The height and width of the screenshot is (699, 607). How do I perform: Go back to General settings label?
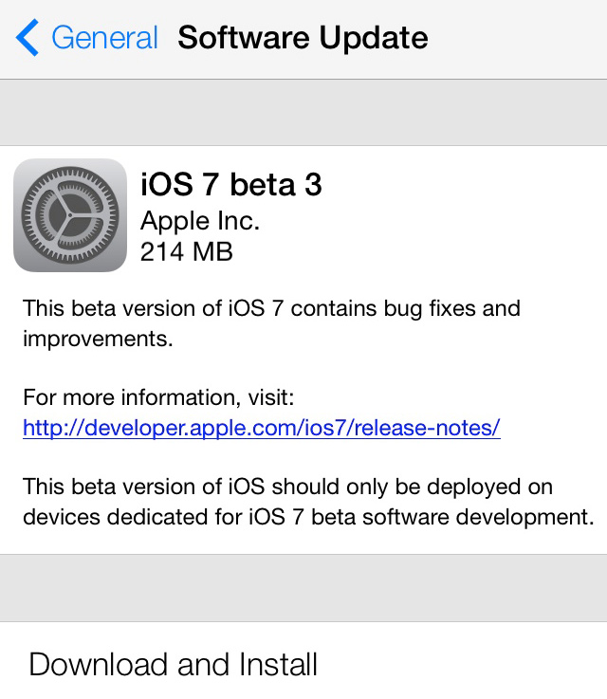coord(104,37)
